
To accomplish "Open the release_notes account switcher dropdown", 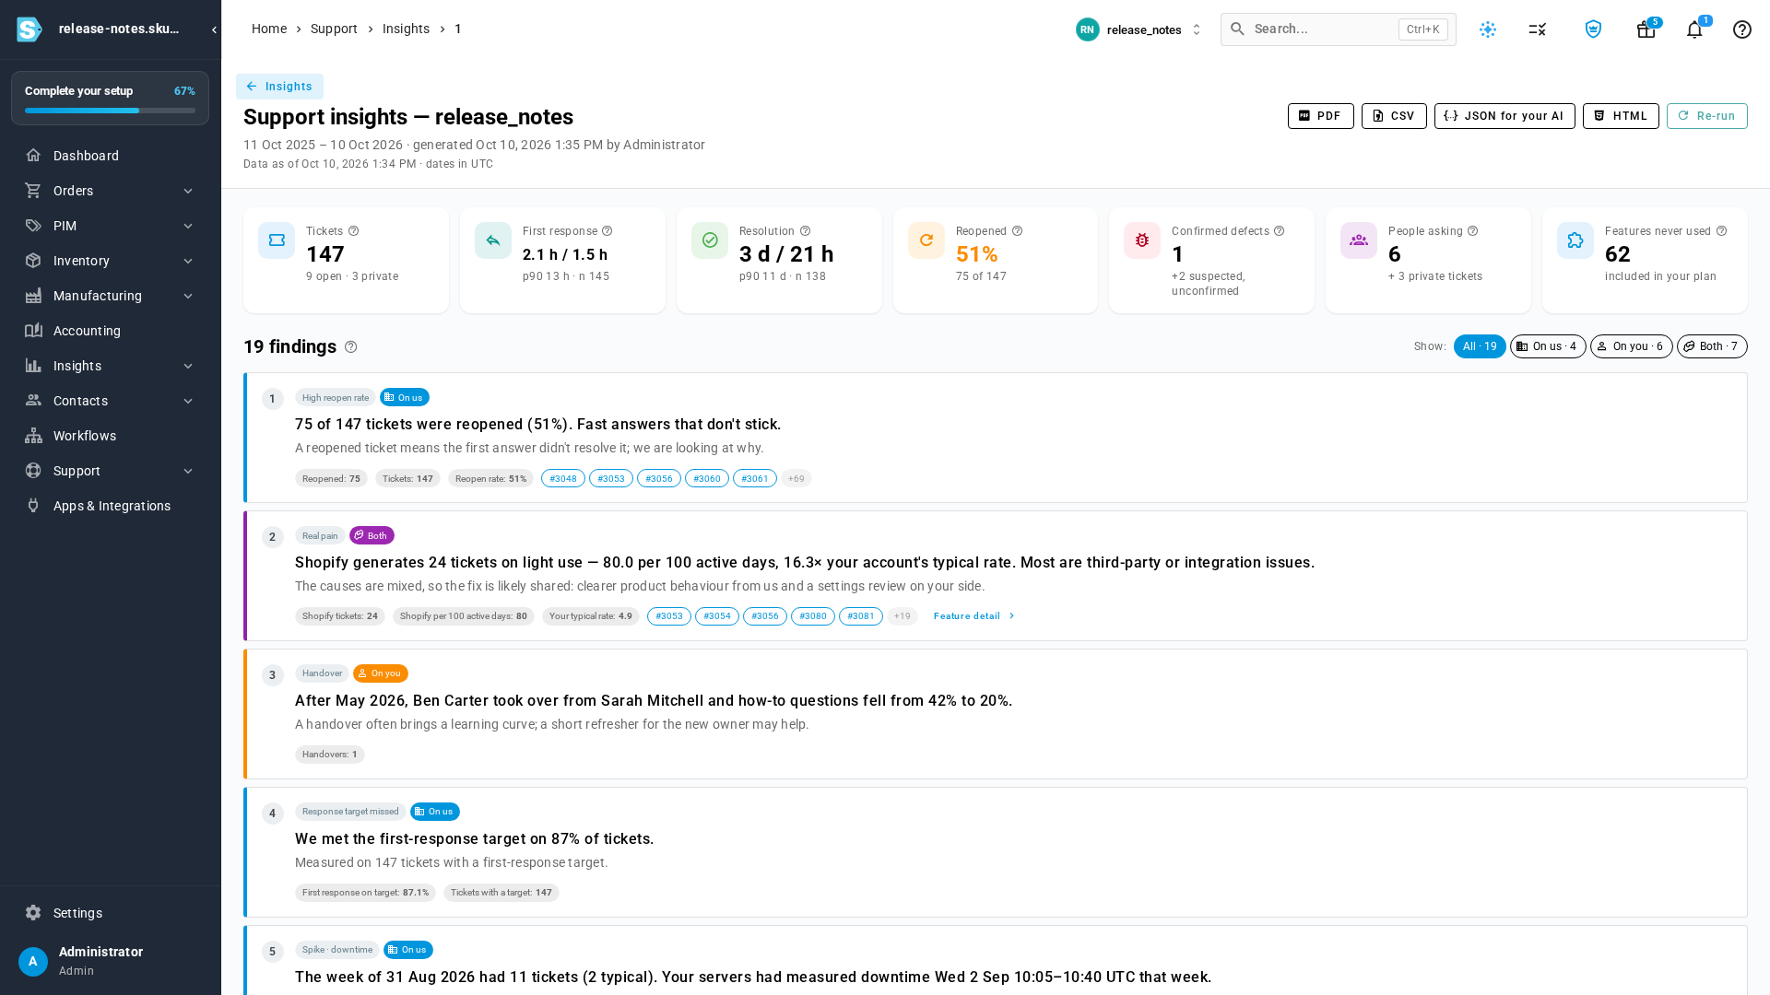I will coord(1139,29).
